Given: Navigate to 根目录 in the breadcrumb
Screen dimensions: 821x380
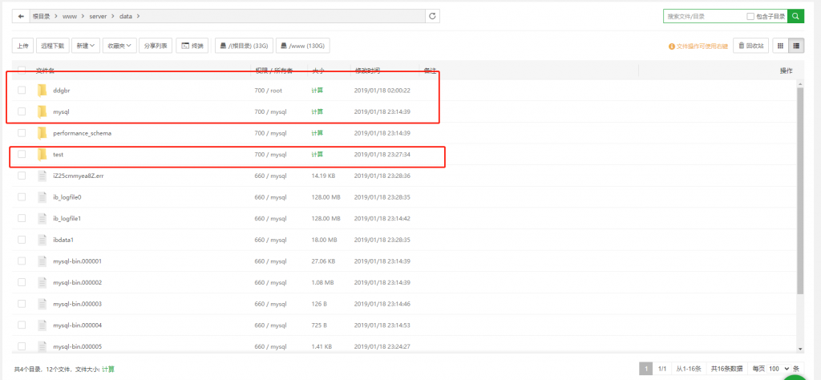Looking at the screenshot, I should click(42, 16).
